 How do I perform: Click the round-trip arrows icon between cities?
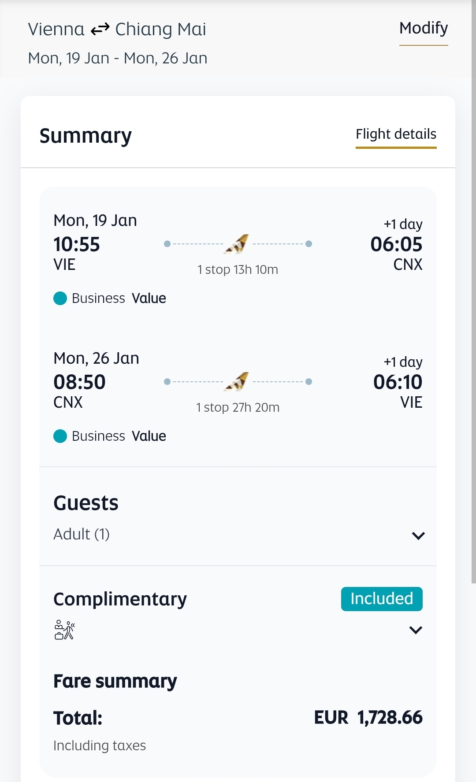click(100, 30)
